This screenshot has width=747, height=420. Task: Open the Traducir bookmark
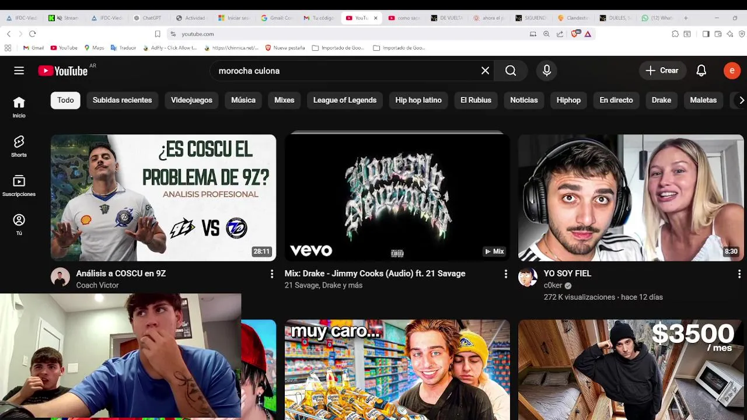[x=124, y=48]
